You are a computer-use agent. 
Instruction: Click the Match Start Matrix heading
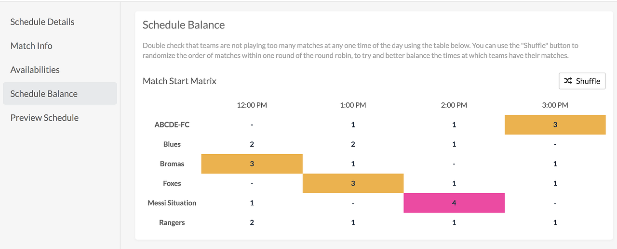(x=179, y=81)
